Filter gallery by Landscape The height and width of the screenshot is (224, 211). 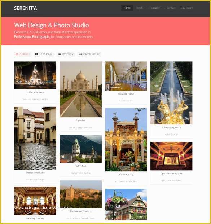[44, 54]
